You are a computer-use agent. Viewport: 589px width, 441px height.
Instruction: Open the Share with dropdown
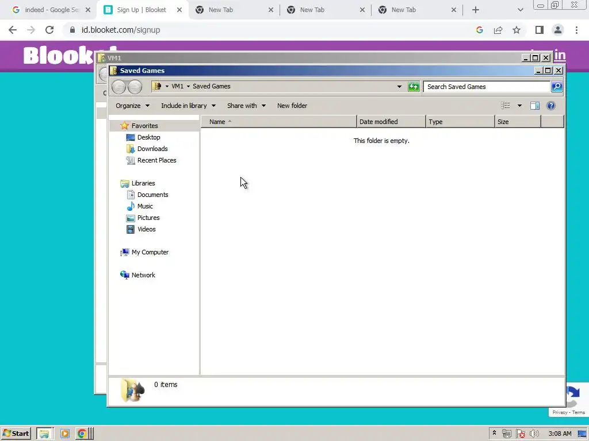pyautogui.click(x=246, y=106)
